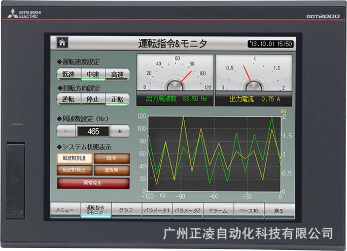
Task: Tap the frequency value field 465
Action: pyautogui.click(x=93, y=131)
